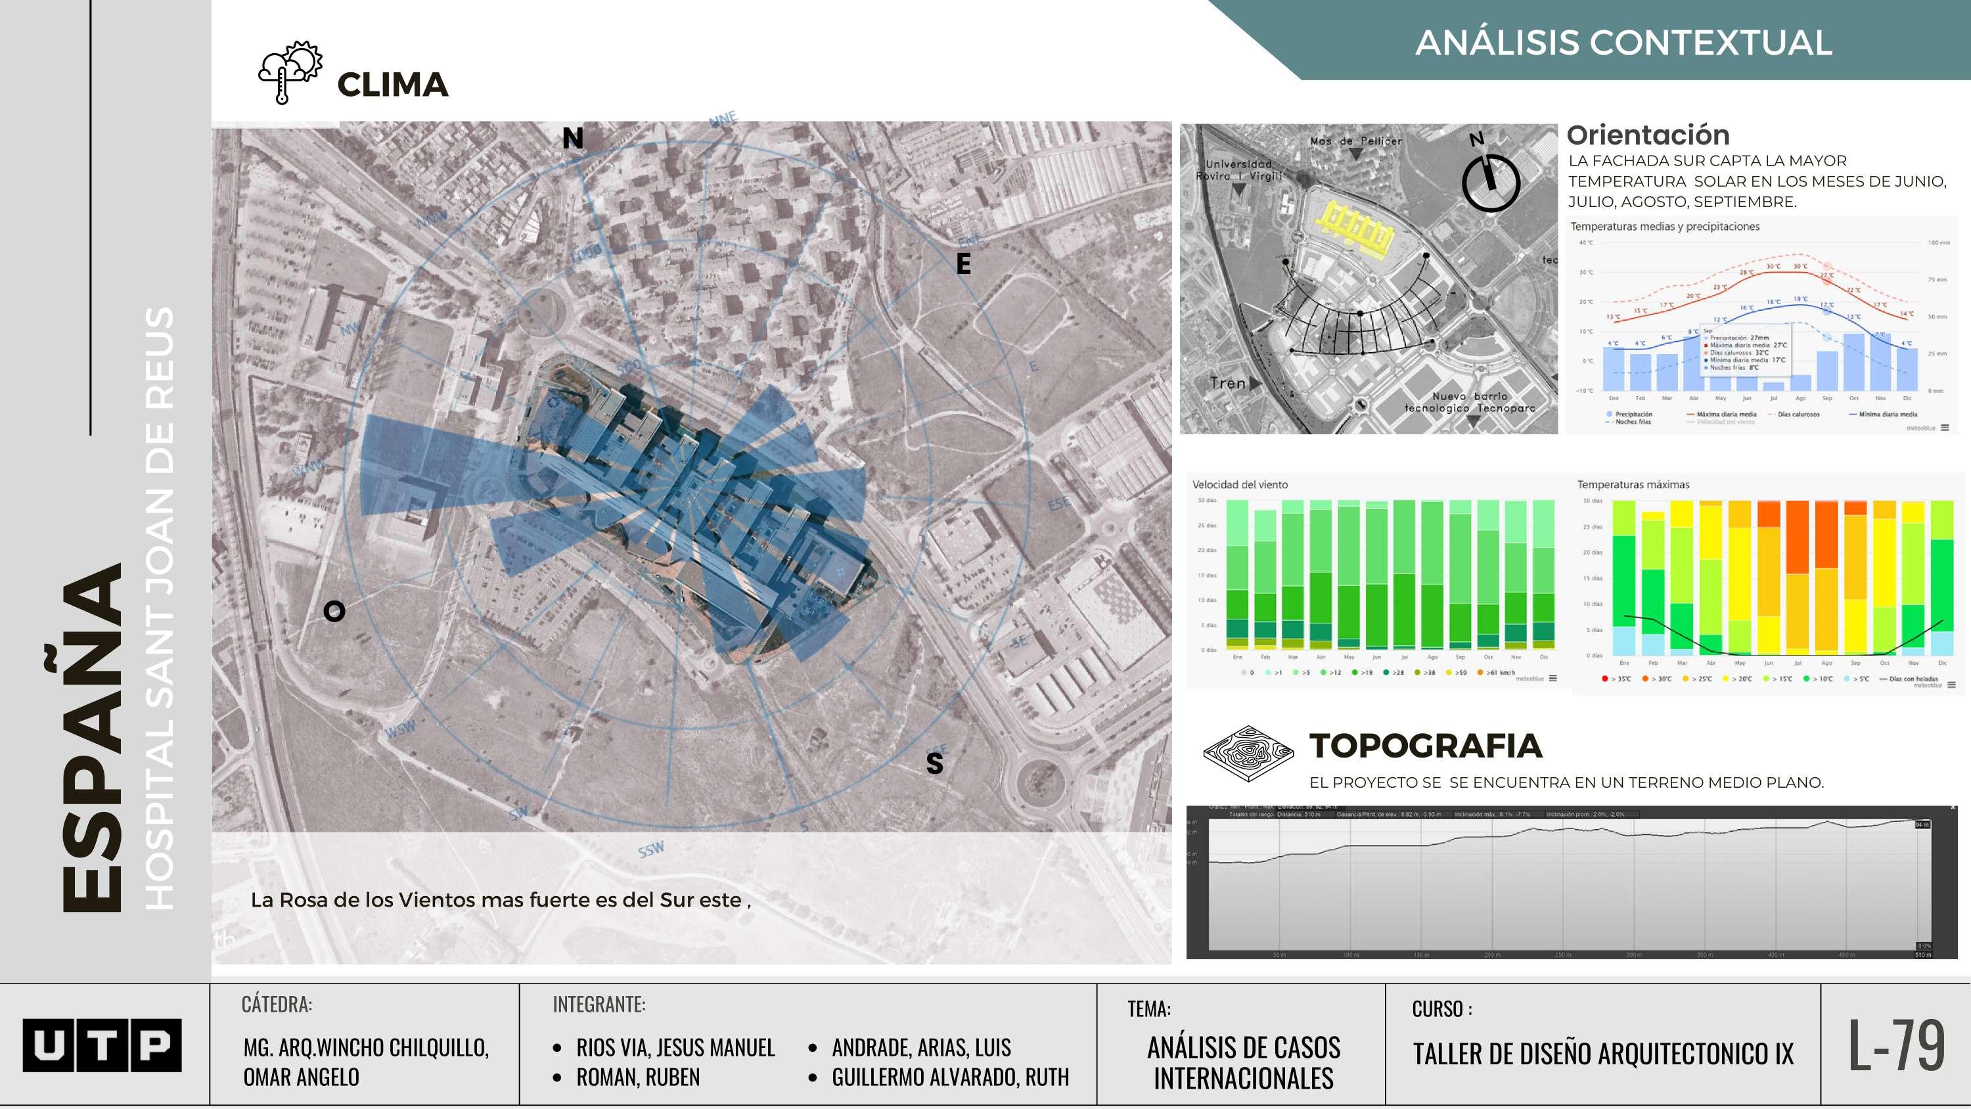Open hamburger menu of Velocidad del viento chart
1971x1109 pixels.
[1552, 678]
